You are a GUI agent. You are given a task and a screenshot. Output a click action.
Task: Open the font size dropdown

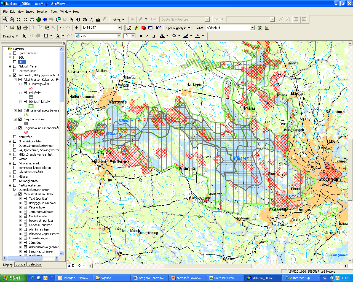pyautogui.click(x=133, y=36)
